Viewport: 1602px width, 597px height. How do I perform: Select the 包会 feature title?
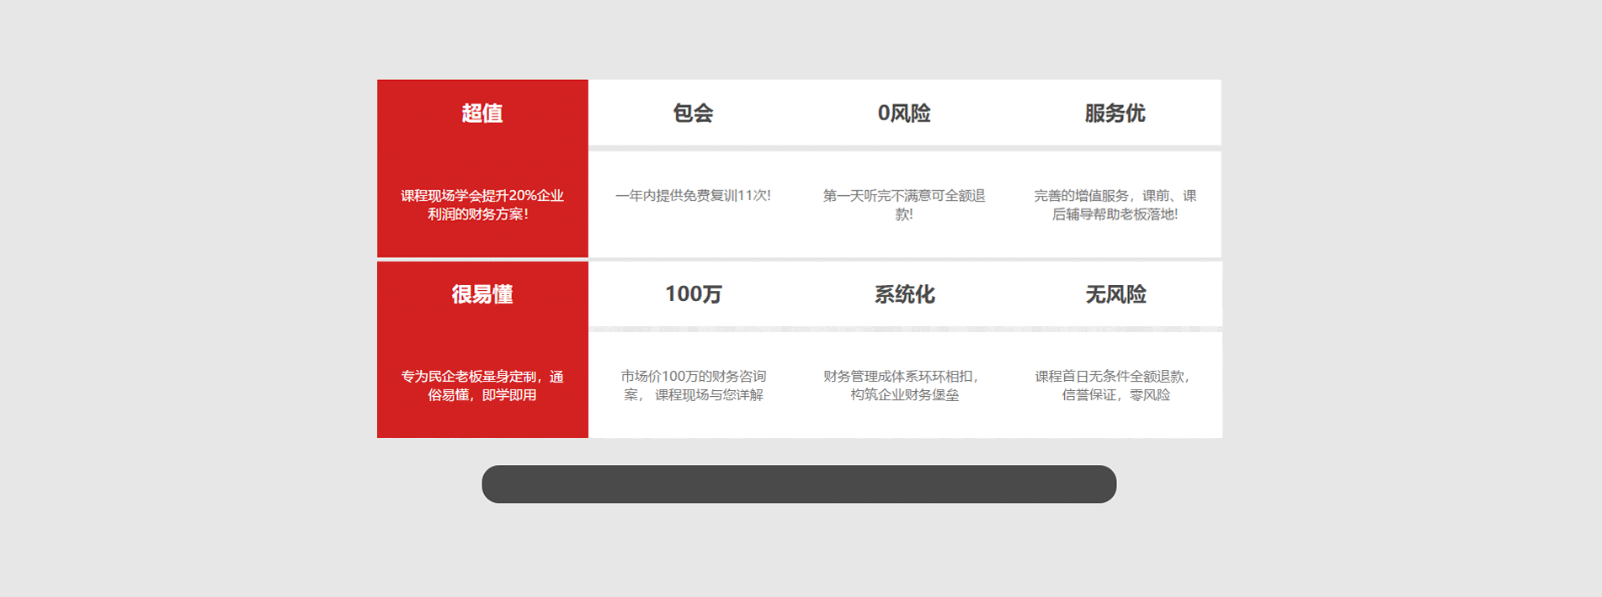click(693, 114)
